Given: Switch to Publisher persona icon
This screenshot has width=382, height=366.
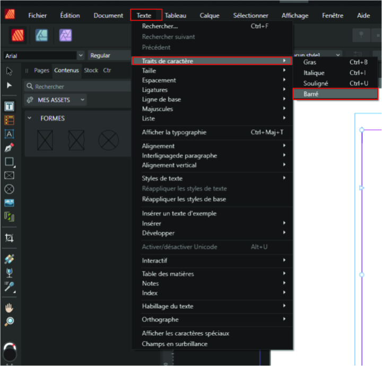Looking at the screenshot, I should (x=18, y=35).
